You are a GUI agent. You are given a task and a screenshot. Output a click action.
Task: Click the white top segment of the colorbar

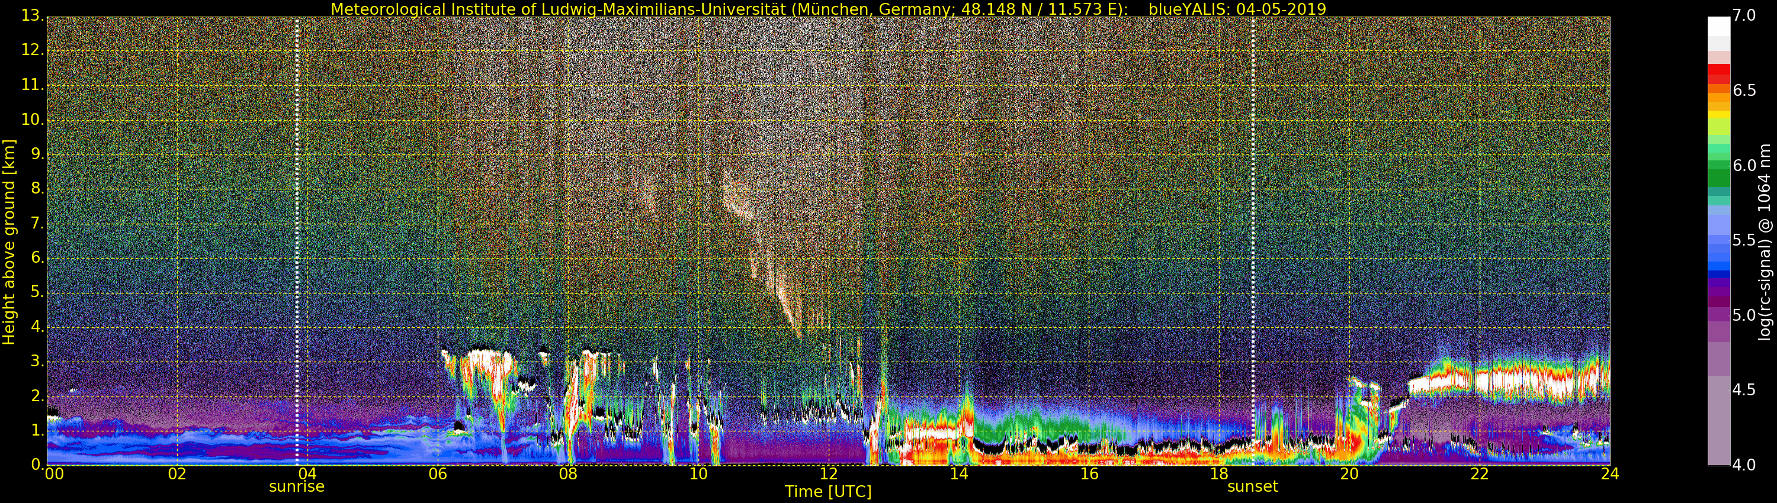pos(1718,25)
